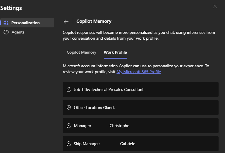Click the manager name Christophe
Viewport: 225px width, 153px height.
[x=119, y=126]
